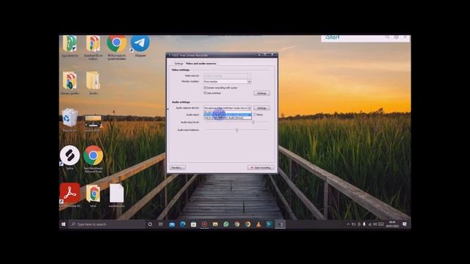This screenshot has height=264, width=470.
Task: Open Microsoft Store in the taskbar
Action: pyautogui.click(x=193, y=224)
